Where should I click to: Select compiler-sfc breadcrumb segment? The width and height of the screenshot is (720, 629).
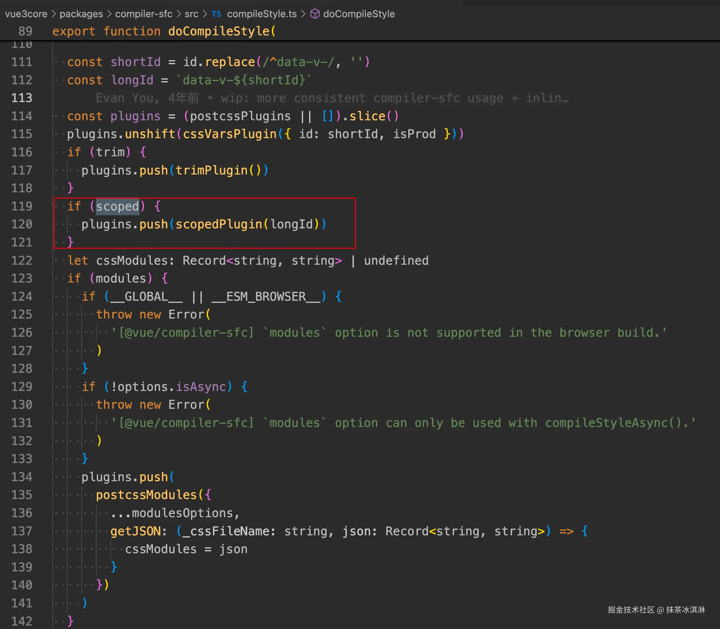143,14
